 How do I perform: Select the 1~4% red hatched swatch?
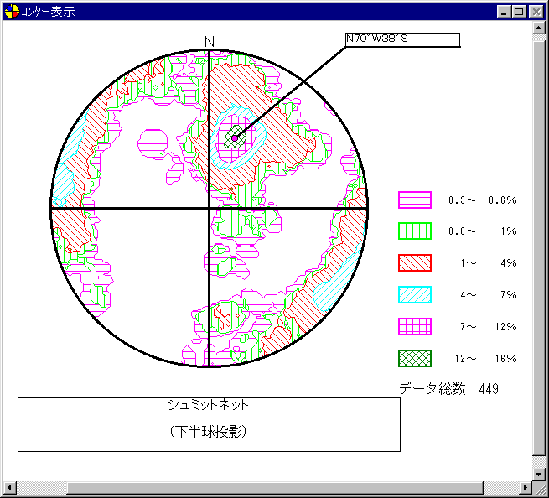[x=415, y=262]
